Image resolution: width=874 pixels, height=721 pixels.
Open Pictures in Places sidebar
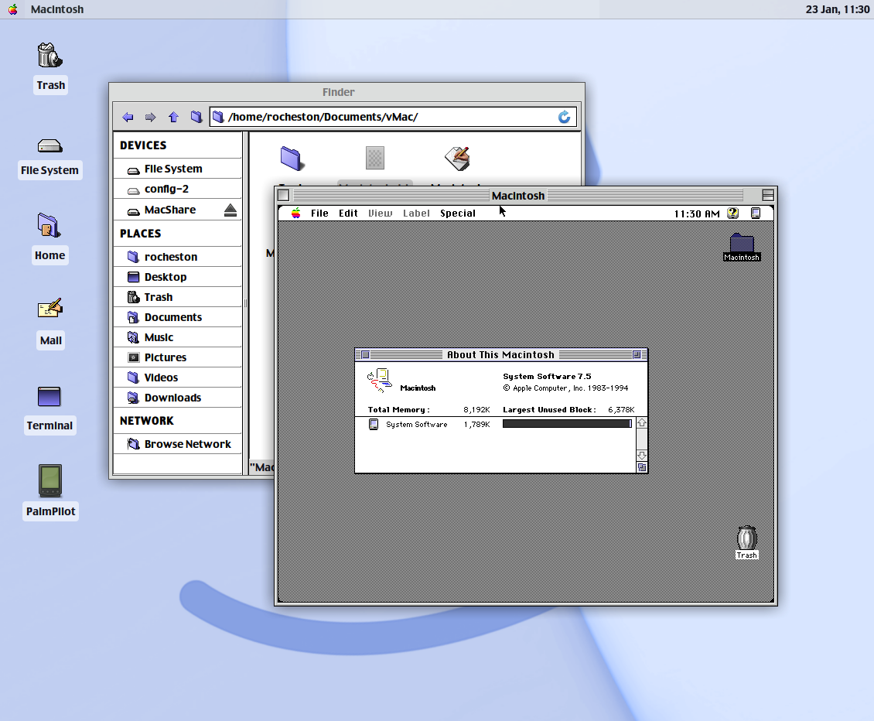[x=177, y=357]
